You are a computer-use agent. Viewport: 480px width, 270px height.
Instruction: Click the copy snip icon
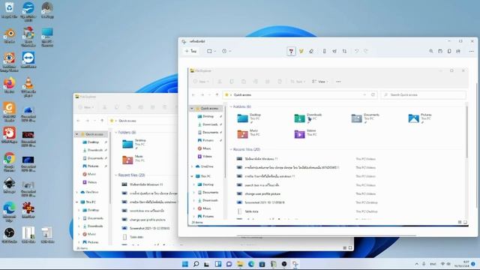click(449, 51)
